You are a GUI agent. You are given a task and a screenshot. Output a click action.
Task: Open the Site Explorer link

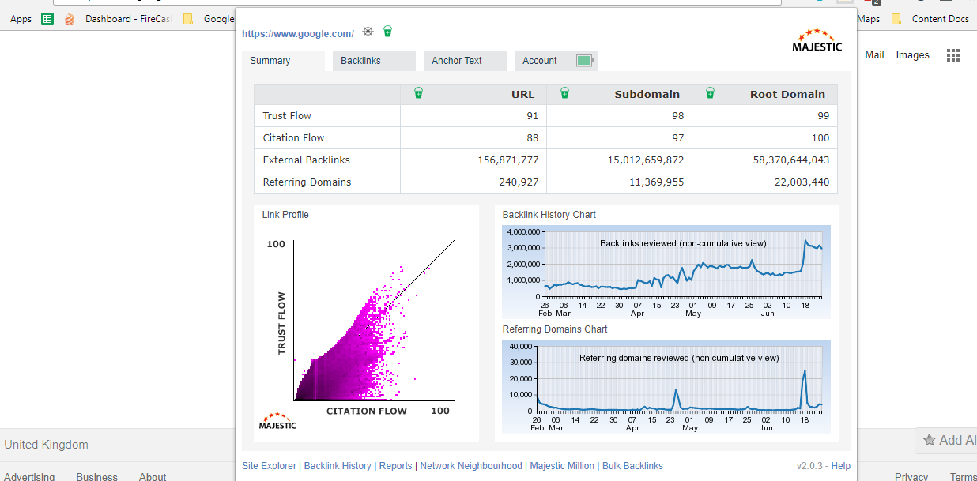[270, 466]
